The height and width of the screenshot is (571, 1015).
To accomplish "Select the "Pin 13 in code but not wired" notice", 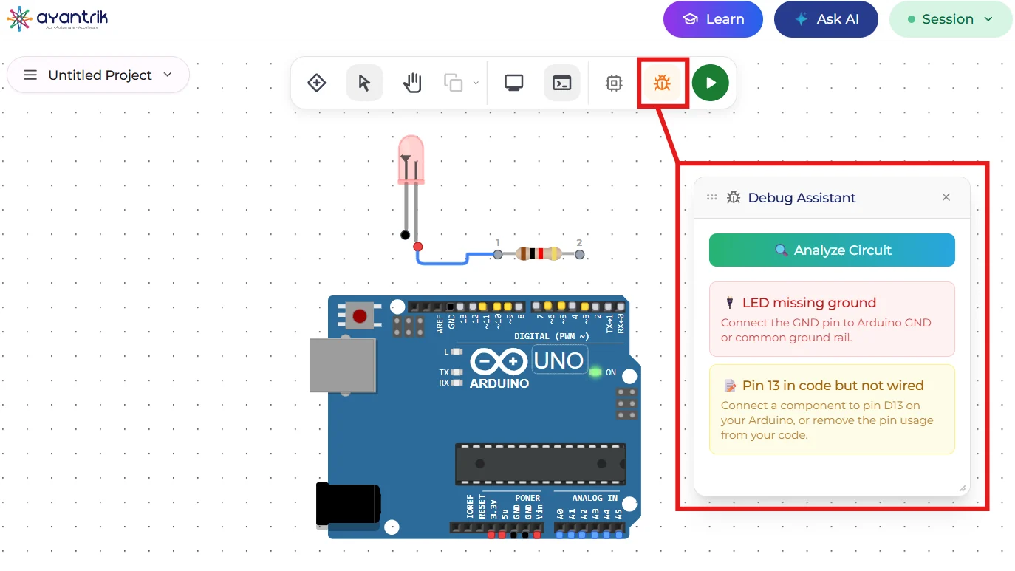I will [x=832, y=409].
